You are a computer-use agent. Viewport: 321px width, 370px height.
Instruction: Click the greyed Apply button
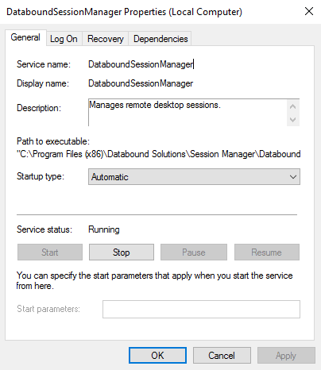click(286, 356)
